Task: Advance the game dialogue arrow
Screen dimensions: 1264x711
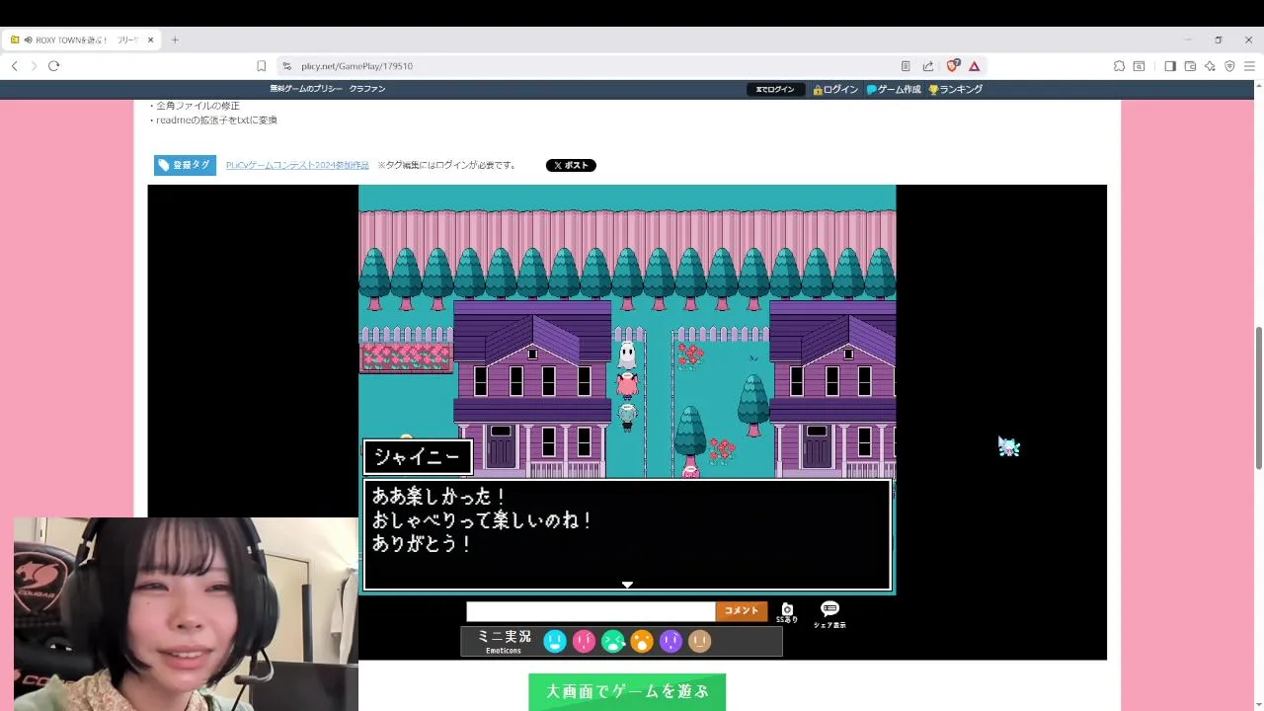Action: point(627,585)
